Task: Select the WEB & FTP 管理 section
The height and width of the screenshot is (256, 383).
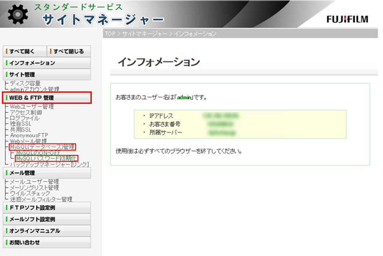Action: pyautogui.click(x=47, y=98)
